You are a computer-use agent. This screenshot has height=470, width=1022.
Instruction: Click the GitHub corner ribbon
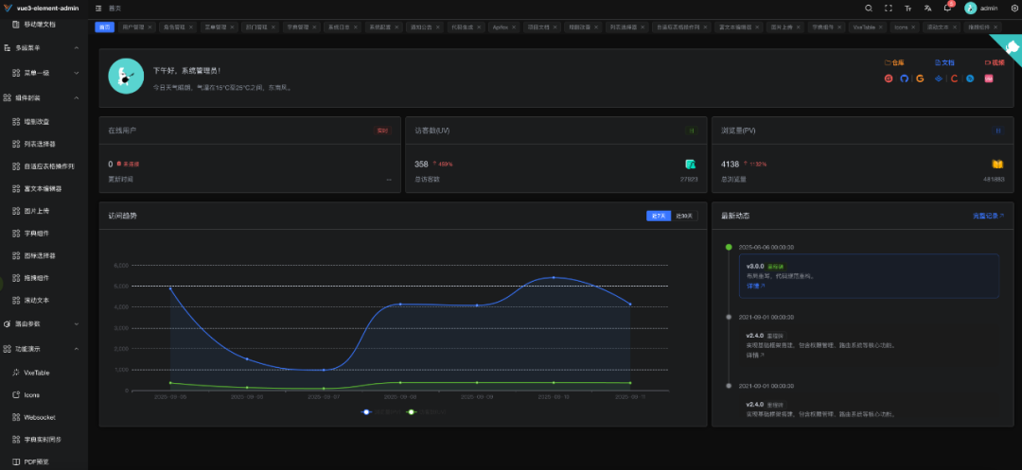tap(1010, 46)
